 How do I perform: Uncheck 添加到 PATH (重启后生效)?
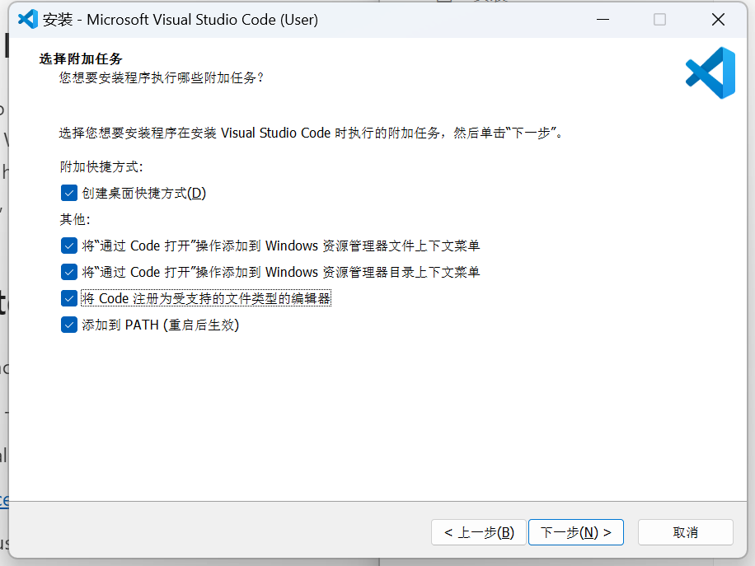[x=69, y=325]
